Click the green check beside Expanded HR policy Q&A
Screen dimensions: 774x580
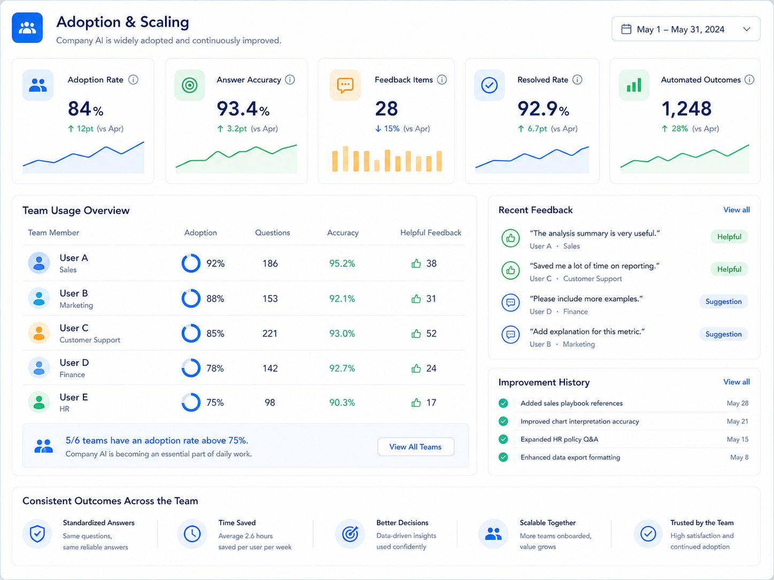pos(503,439)
